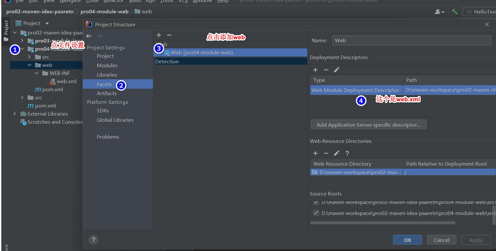Expand the src folder under pro04-module-web

tap(30, 57)
